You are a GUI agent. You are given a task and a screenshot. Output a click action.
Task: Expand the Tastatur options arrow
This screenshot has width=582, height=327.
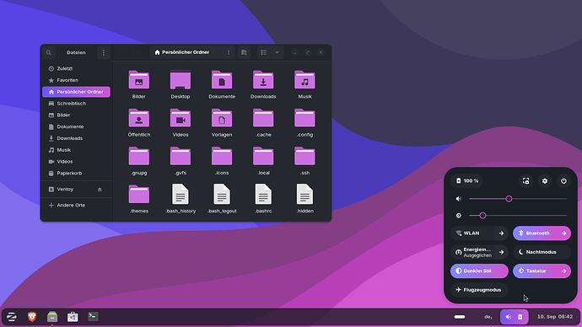[563, 271]
